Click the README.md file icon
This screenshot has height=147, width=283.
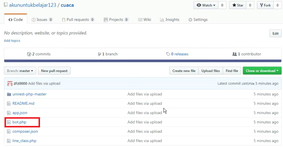pyautogui.click(x=9, y=104)
